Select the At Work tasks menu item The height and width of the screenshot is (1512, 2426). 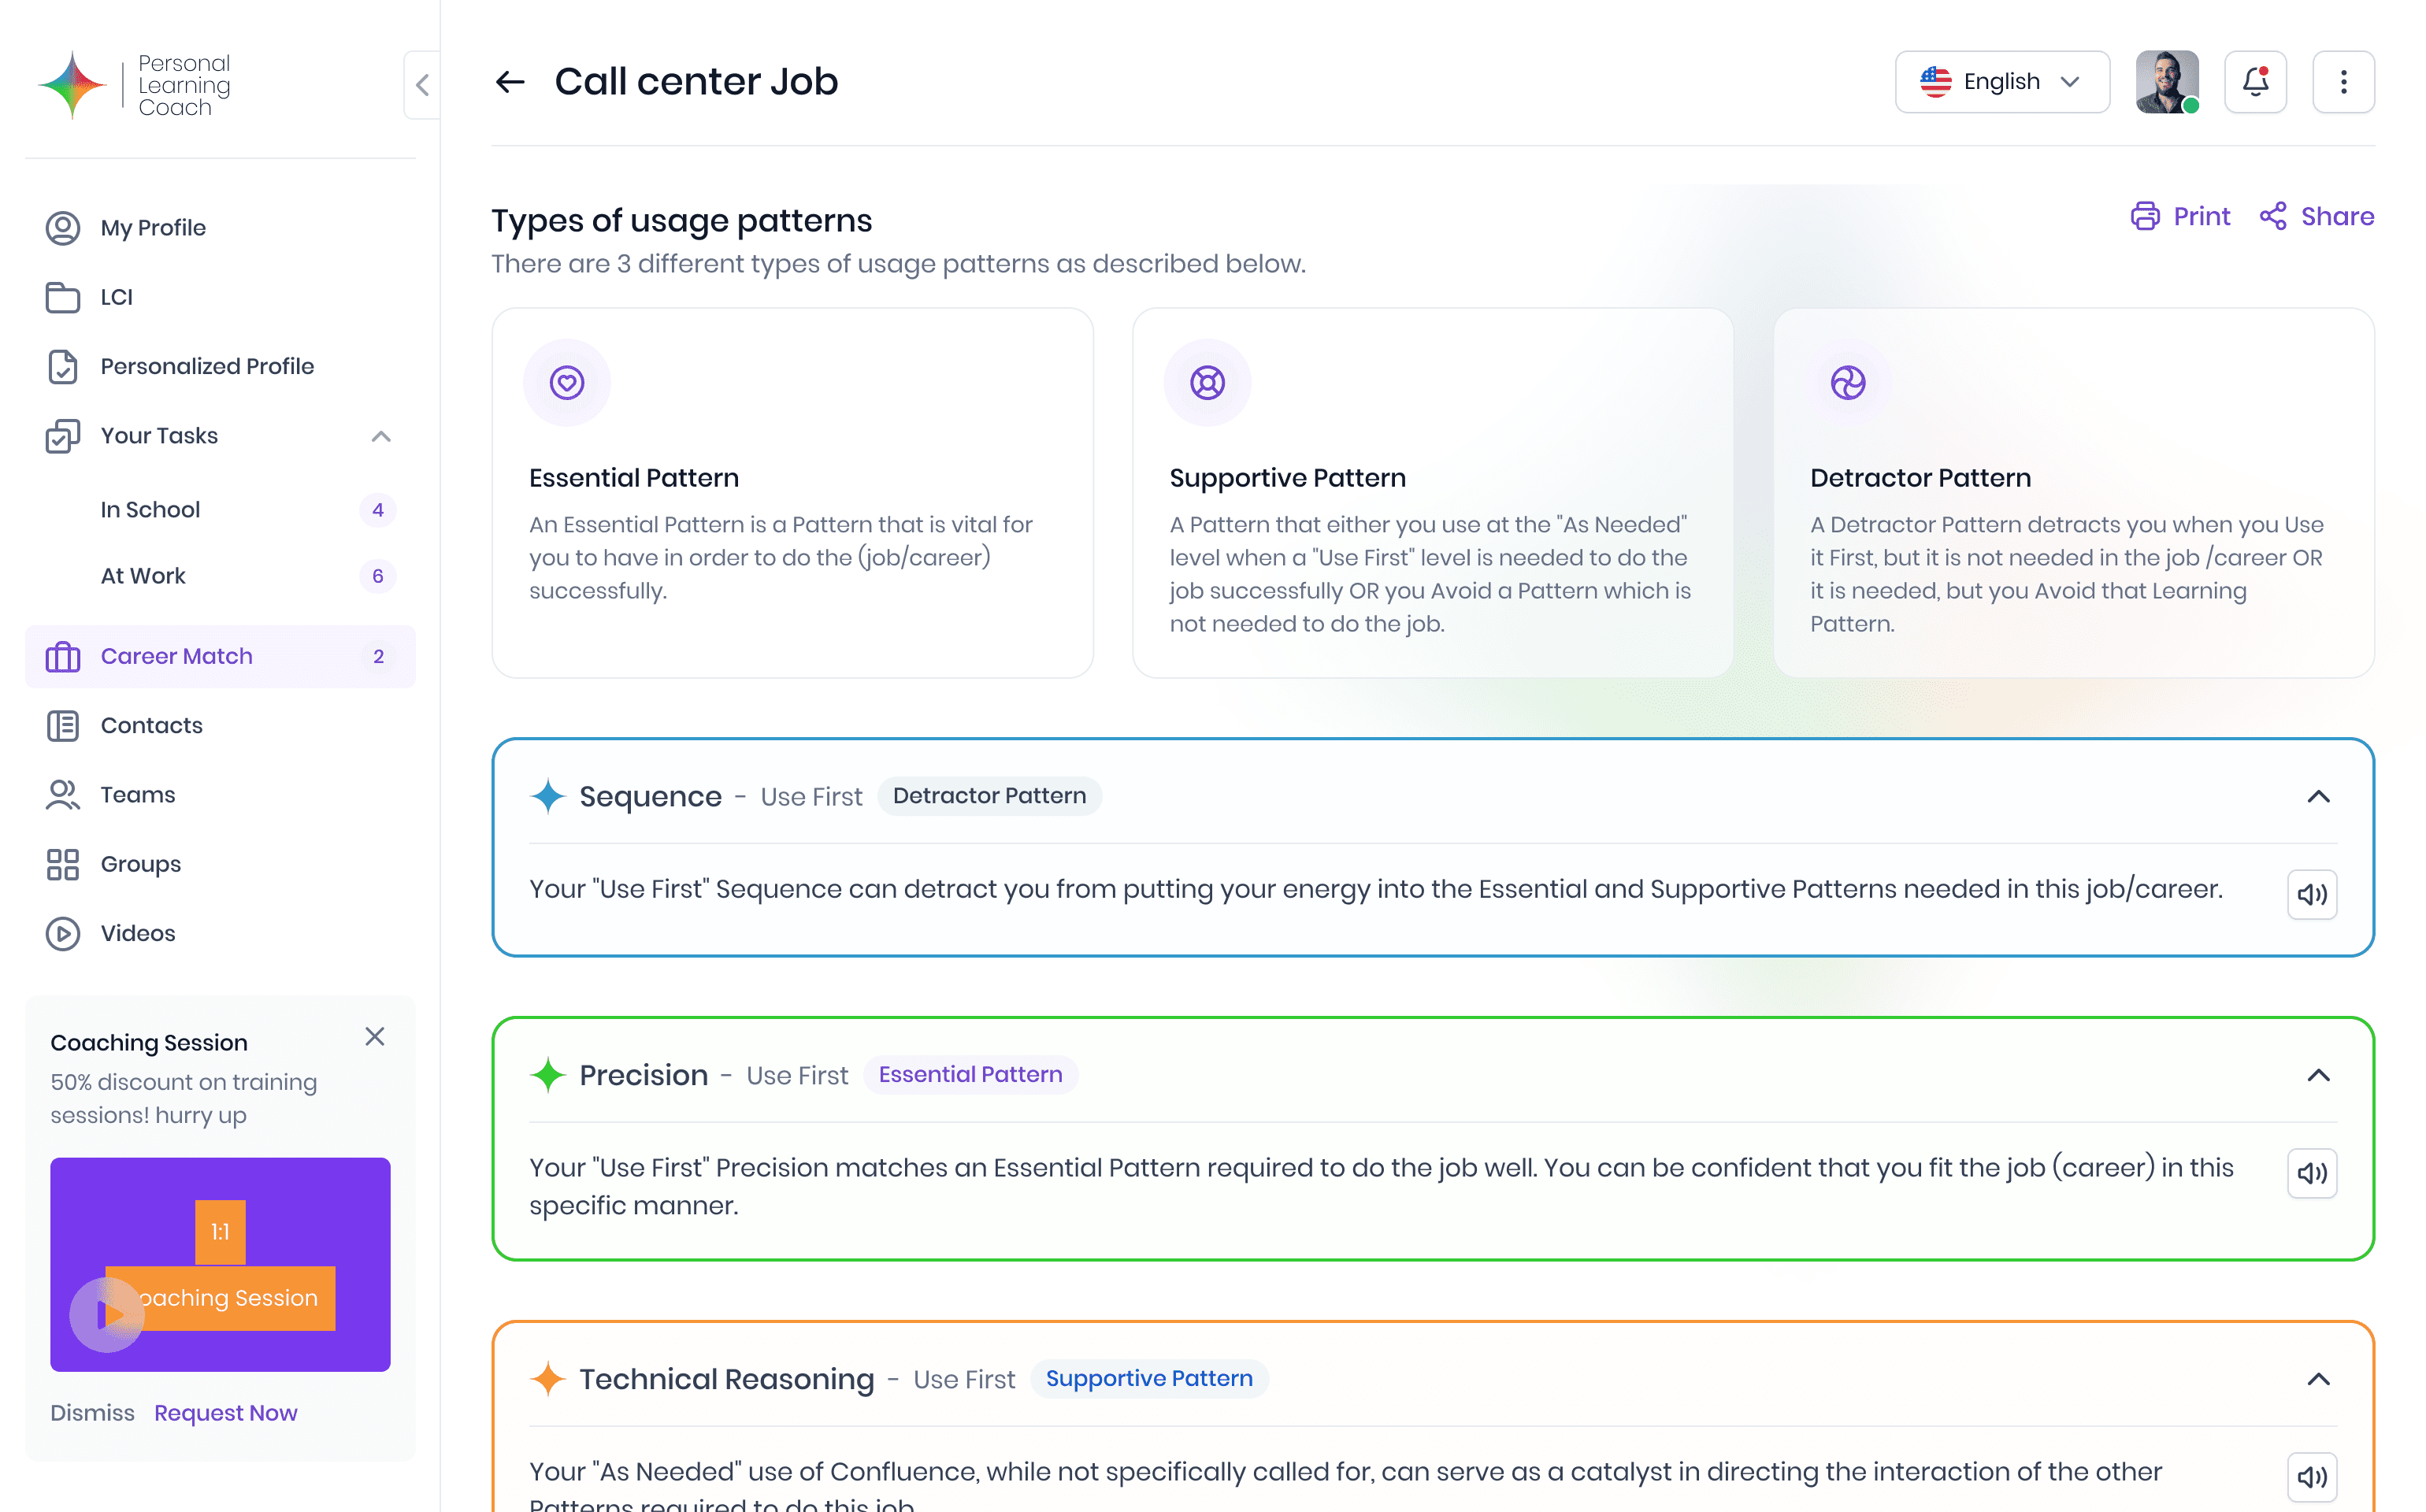click(x=143, y=575)
